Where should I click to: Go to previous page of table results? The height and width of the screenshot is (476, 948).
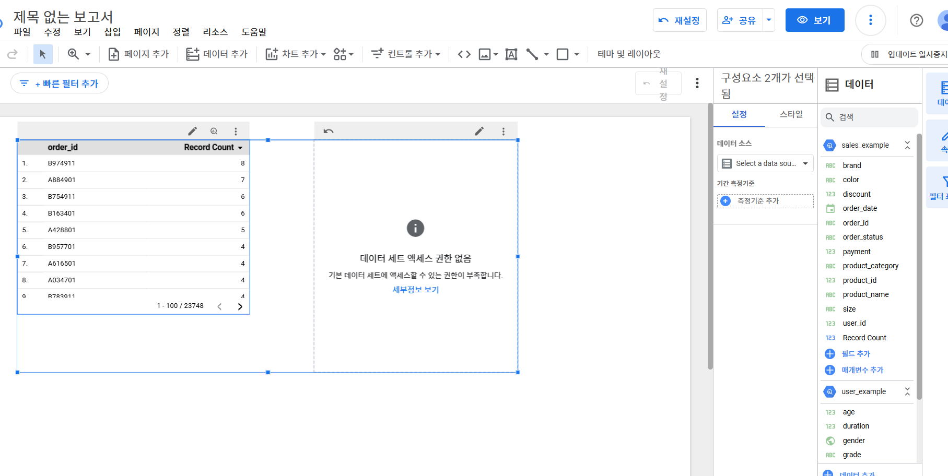click(x=219, y=306)
